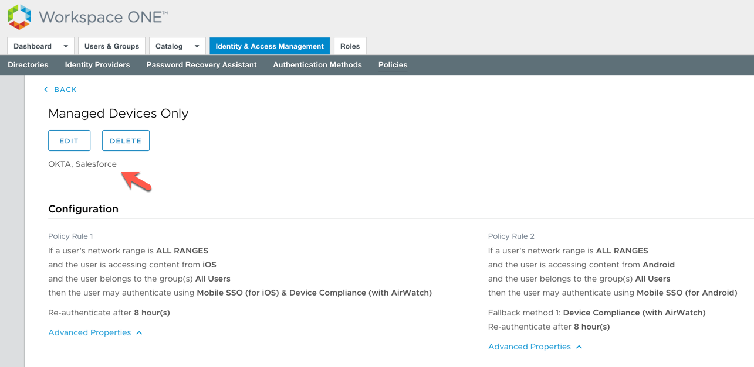Click the Dashboard tab label

point(33,46)
